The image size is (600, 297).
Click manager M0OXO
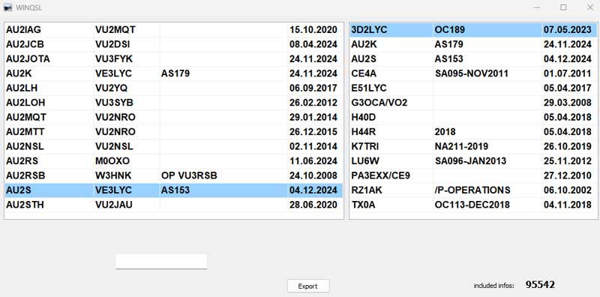112,160
